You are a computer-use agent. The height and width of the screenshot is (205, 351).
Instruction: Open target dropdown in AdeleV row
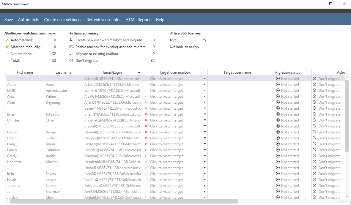pyautogui.click(x=204, y=85)
